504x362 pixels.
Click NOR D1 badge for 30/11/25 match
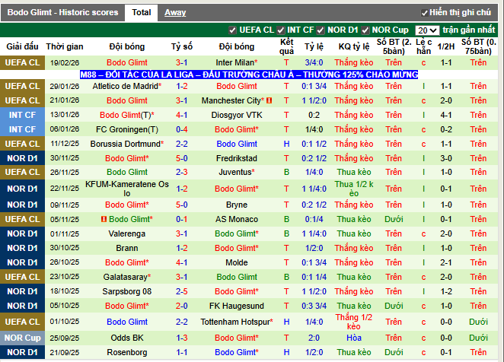tap(22, 158)
